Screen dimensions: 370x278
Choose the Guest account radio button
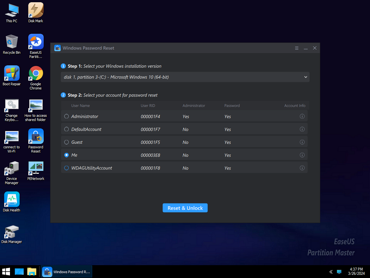click(x=67, y=142)
